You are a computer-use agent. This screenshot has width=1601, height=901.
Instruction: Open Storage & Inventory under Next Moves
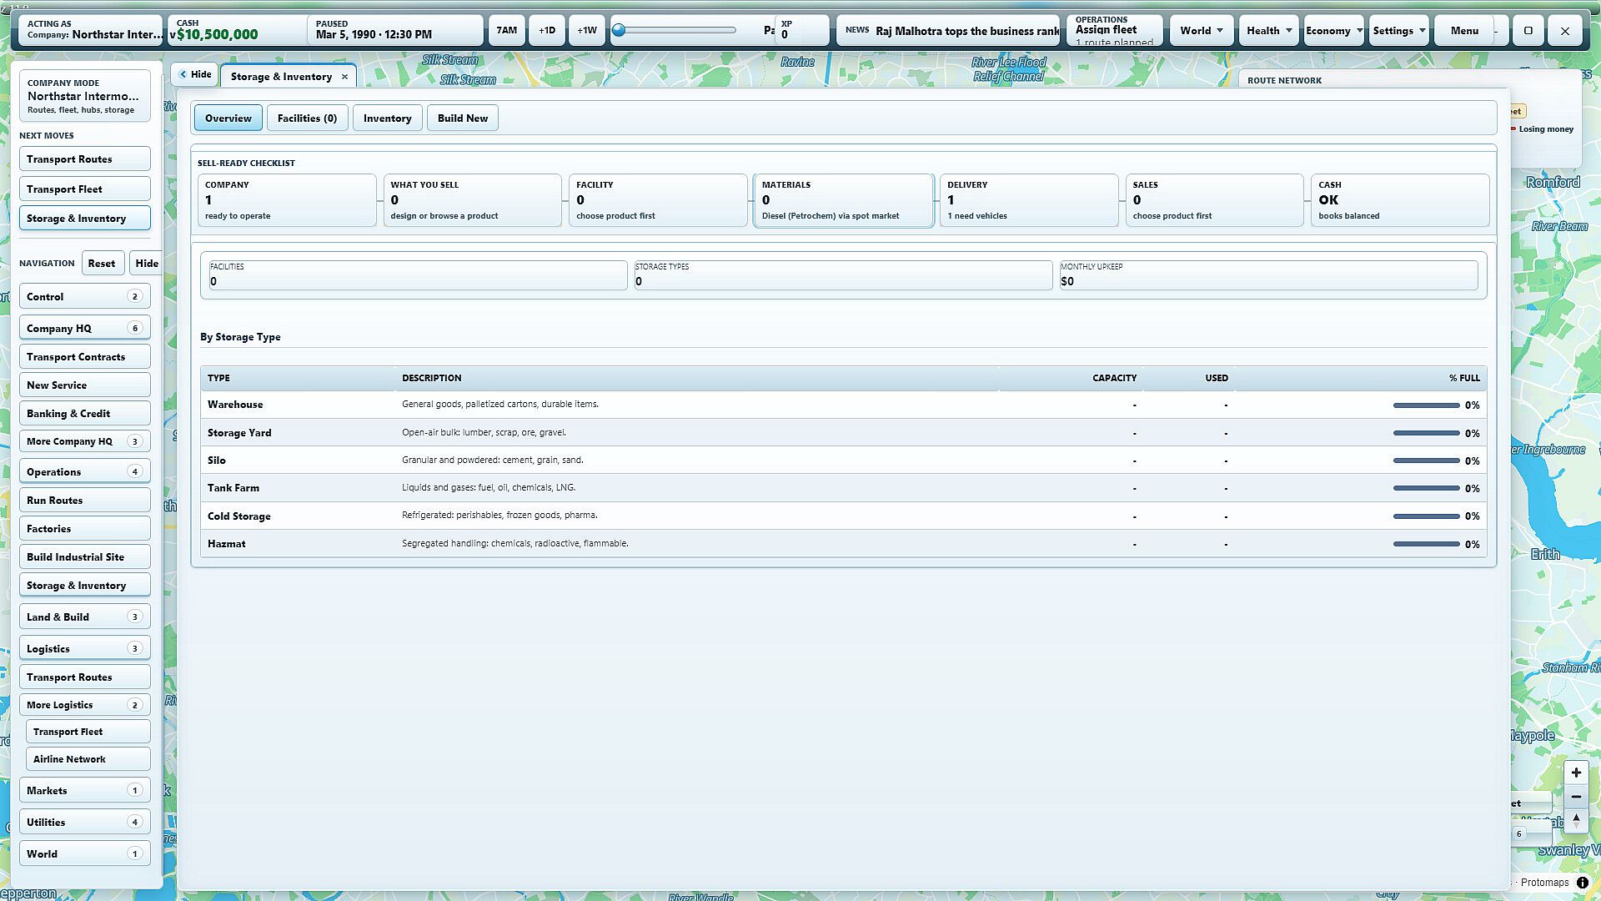85,219
